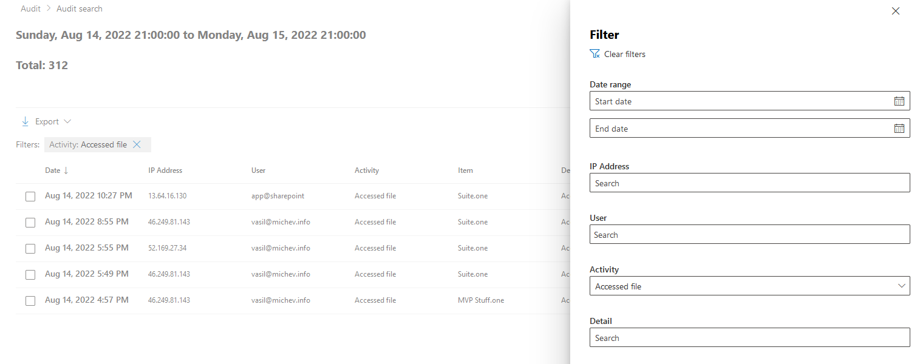
Task: Click the Export download arrow icon
Action: pyautogui.click(x=24, y=121)
